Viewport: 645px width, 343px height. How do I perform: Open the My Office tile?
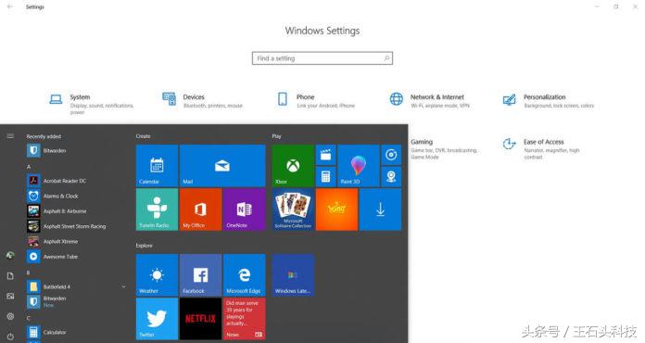(x=200, y=210)
